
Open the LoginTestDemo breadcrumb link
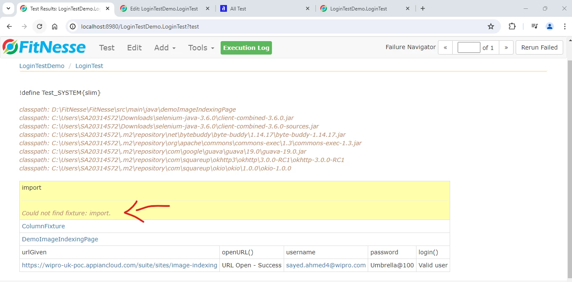point(42,66)
